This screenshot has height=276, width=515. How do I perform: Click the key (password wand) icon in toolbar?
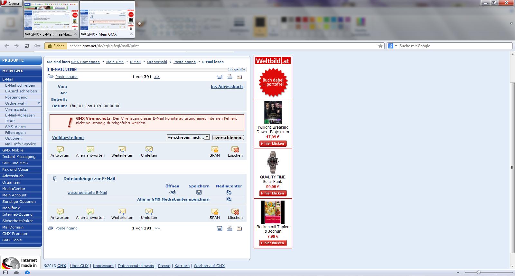(37, 46)
